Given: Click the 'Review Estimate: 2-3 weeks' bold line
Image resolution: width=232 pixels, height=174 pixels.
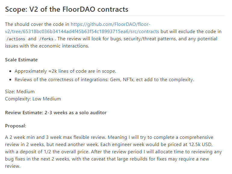Looking at the screenshot, I should pyautogui.click(x=56, y=113).
